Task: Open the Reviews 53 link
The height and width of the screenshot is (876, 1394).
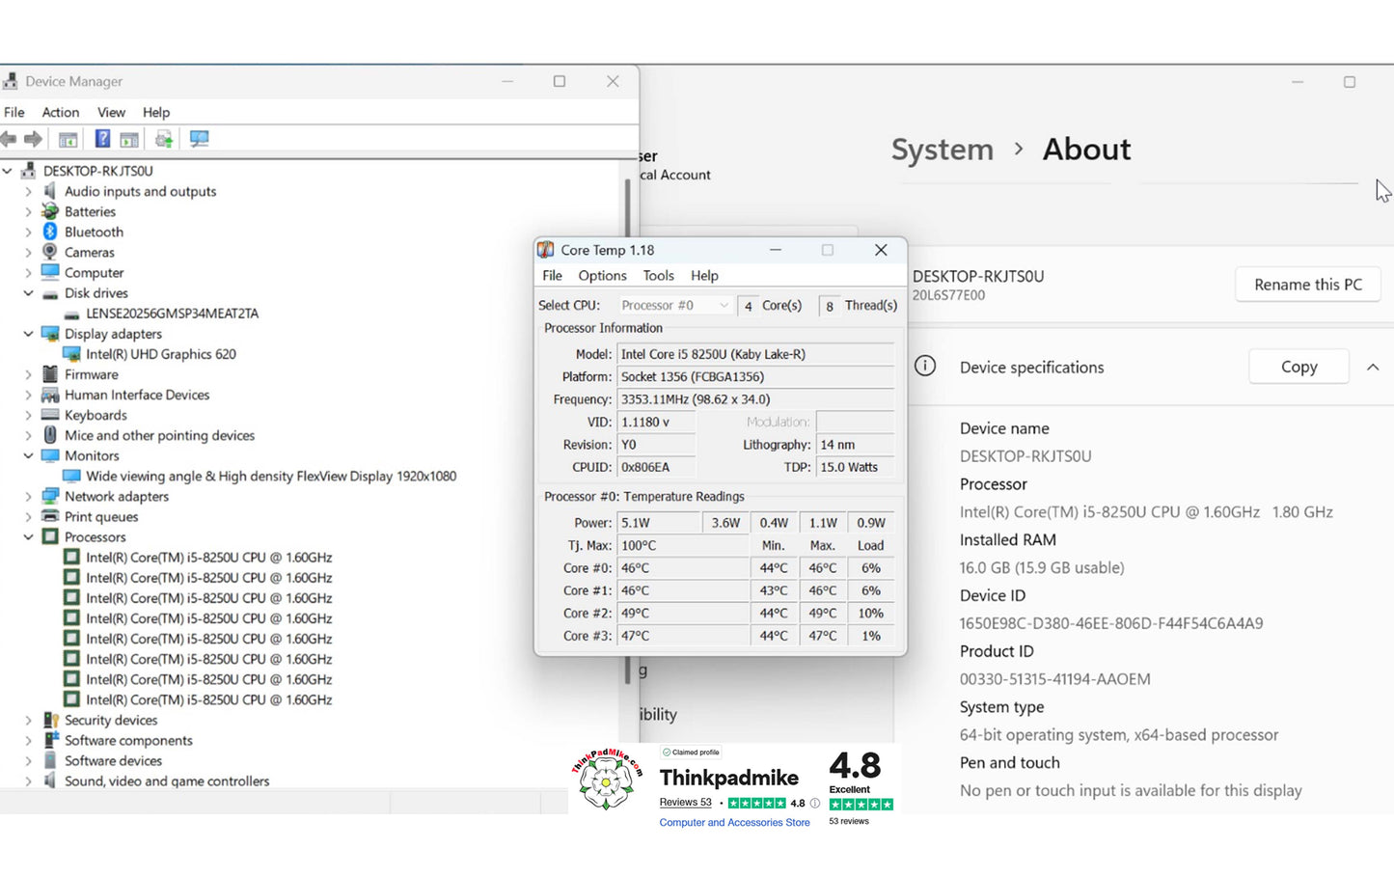Action: pyautogui.click(x=685, y=803)
